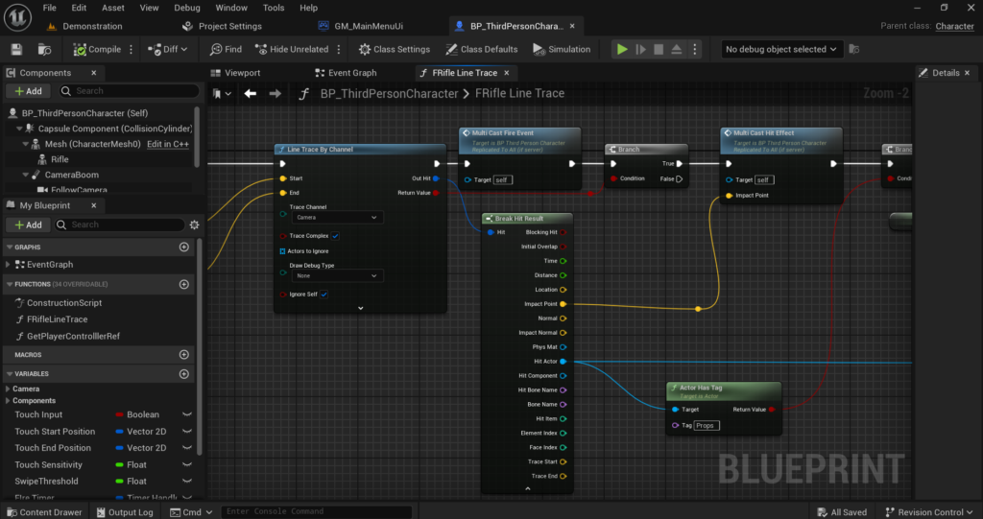Click the Stop simulation square button
Image resolution: width=983 pixels, height=519 pixels.
[x=659, y=49]
